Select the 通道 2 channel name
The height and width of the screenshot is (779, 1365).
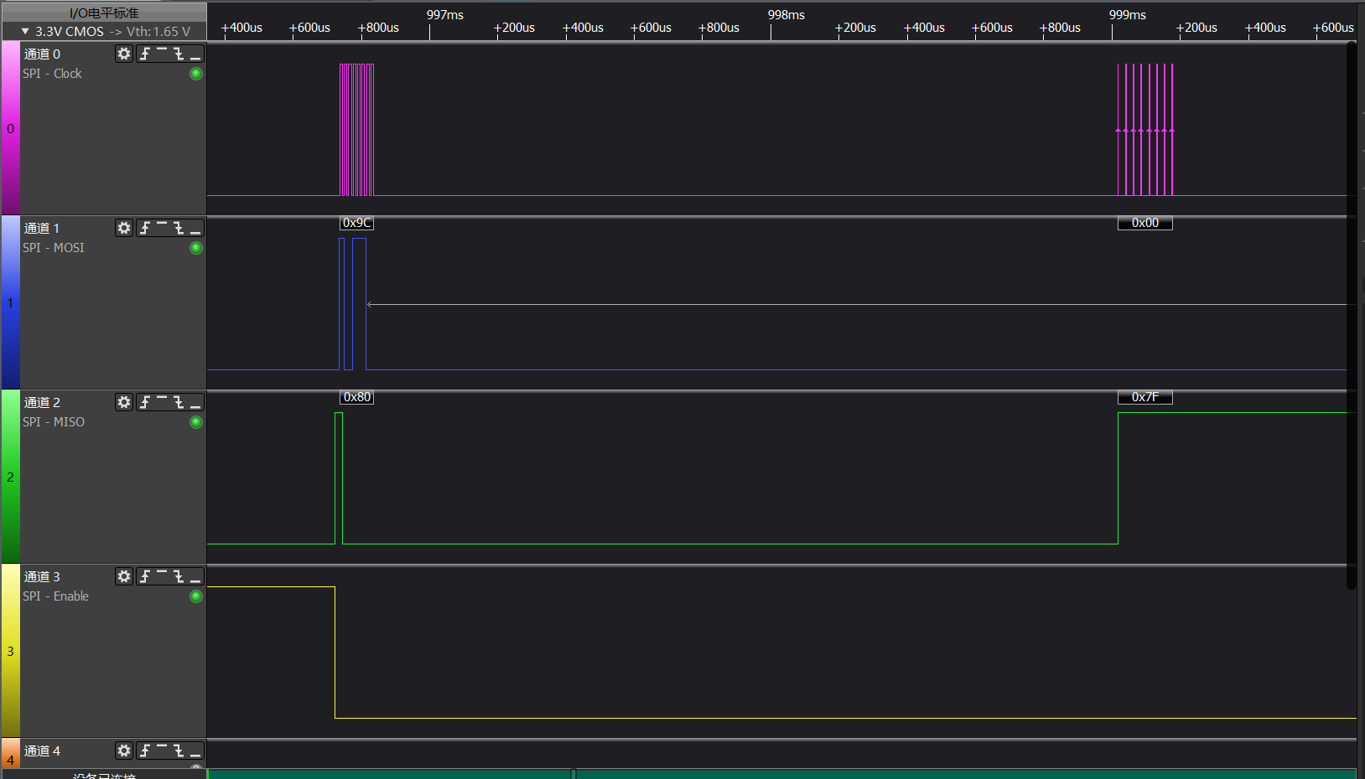coord(42,402)
